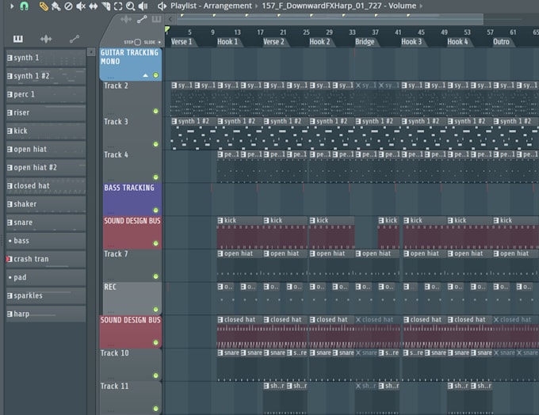Collapse the GUITAR TRACKING MONO group arrow
Image resolution: width=539 pixels, height=415 pixels.
(145, 75)
